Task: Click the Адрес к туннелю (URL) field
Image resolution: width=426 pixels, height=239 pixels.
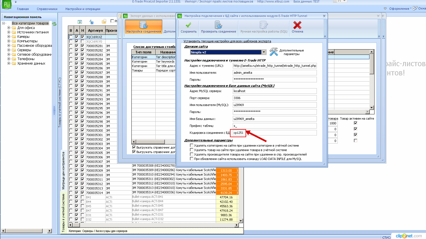Action: coord(275,66)
